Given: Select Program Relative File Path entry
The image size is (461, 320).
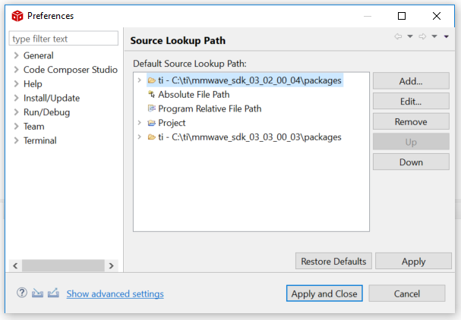Looking at the screenshot, I should pyautogui.click(x=209, y=108).
